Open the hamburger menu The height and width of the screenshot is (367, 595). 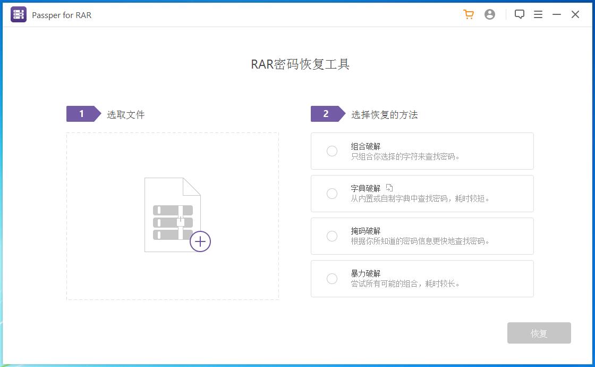click(x=538, y=14)
